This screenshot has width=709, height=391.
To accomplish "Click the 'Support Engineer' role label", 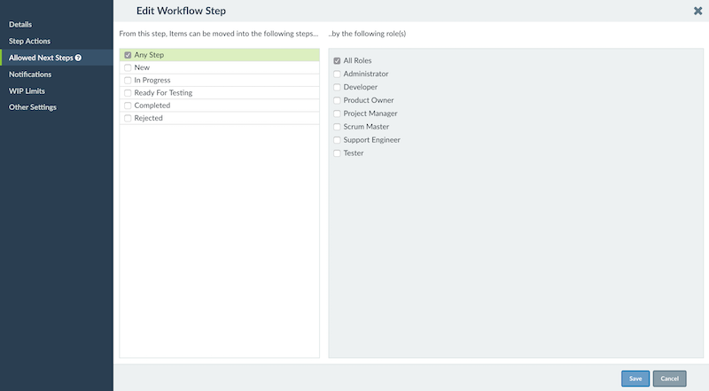I will coord(371,140).
